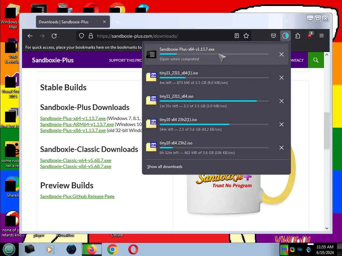
Task: Click the Sandboxie-Plus site logo text
Action: point(53,60)
